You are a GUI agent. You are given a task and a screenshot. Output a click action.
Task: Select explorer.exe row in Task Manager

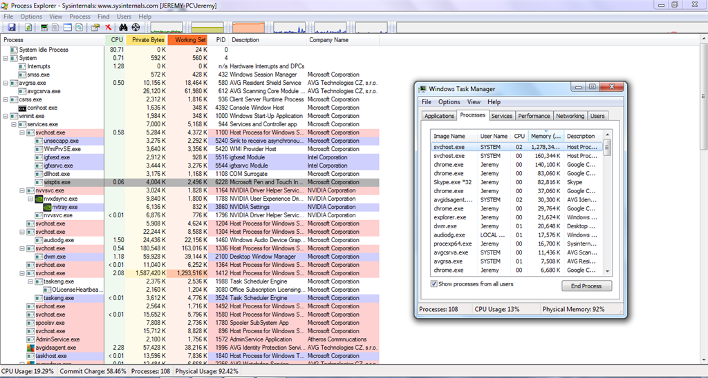[516, 217]
